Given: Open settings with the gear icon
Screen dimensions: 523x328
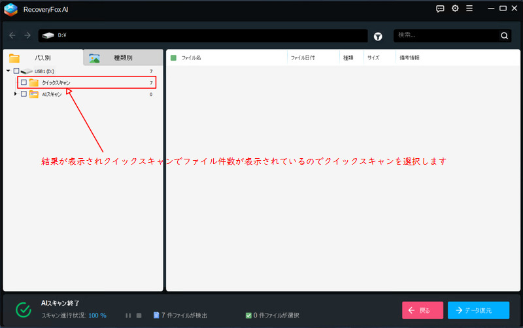Looking at the screenshot, I should tap(454, 8).
